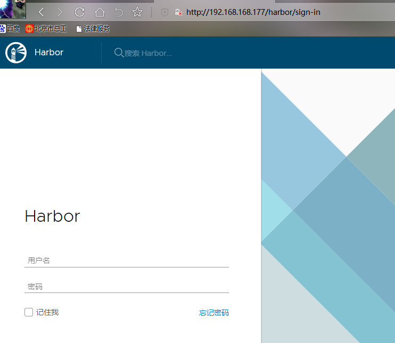Go to browser home page icon
This screenshot has width=395, height=343.
click(x=100, y=12)
